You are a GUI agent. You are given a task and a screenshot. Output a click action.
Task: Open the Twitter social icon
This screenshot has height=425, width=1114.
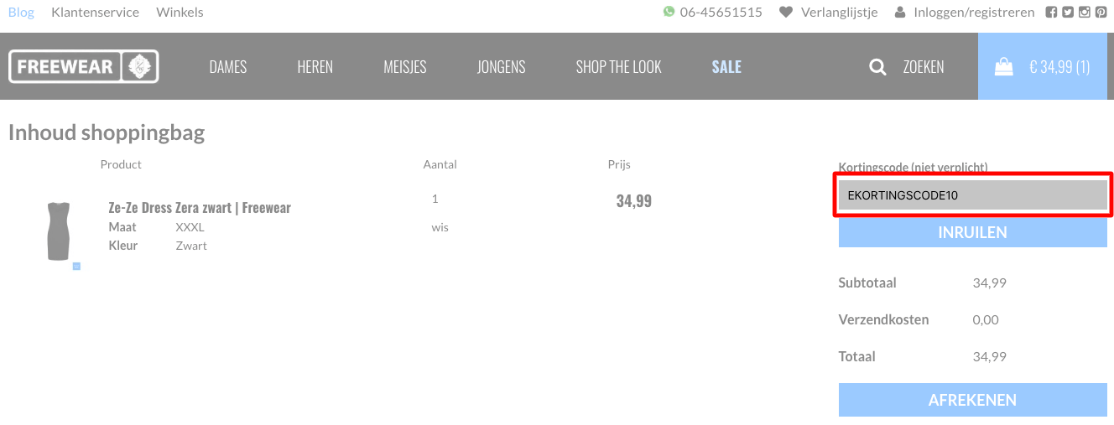(x=1068, y=12)
